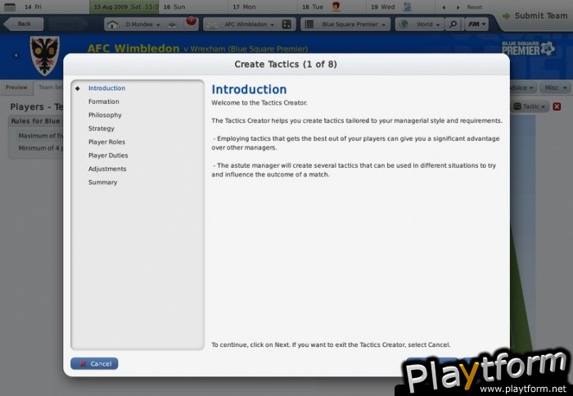The height and width of the screenshot is (396, 573).
Task: Open the tactics board icon
Action: coord(286,25)
